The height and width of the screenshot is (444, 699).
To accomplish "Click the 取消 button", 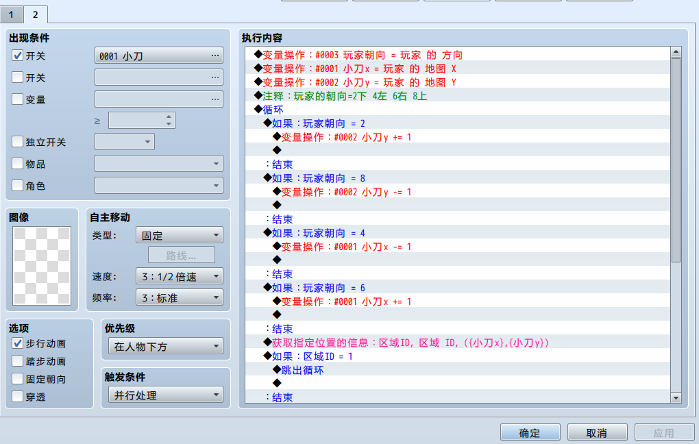I will (x=597, y=433).
